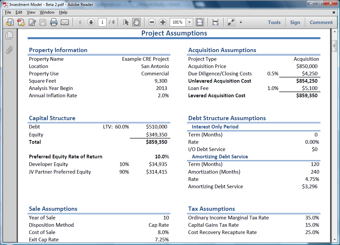
Task: Go to previous page arrow
Action: (x=80, y=22)
